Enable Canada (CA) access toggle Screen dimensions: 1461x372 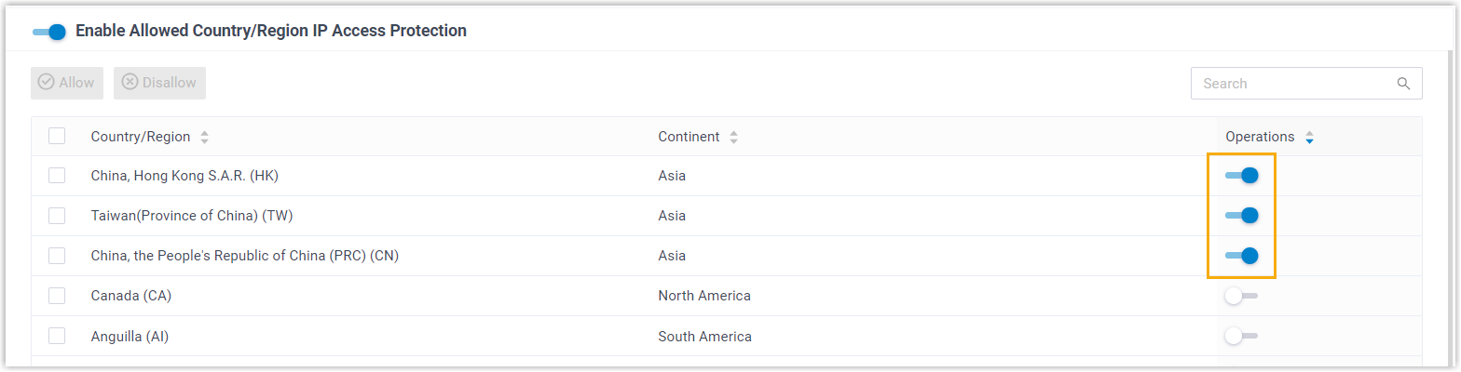click(x=1241, y=296)
